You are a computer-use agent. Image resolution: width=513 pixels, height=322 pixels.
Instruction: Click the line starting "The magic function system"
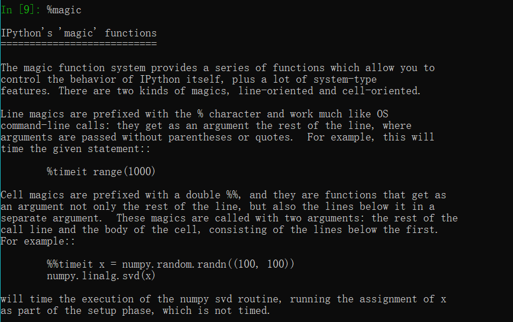coord(217,68)
